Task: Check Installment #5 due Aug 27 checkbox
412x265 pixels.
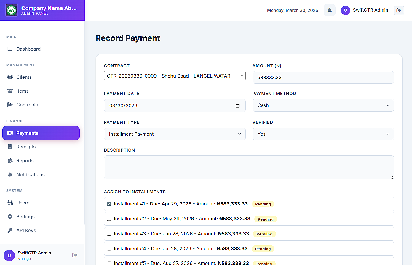Action: pos(109,263)
